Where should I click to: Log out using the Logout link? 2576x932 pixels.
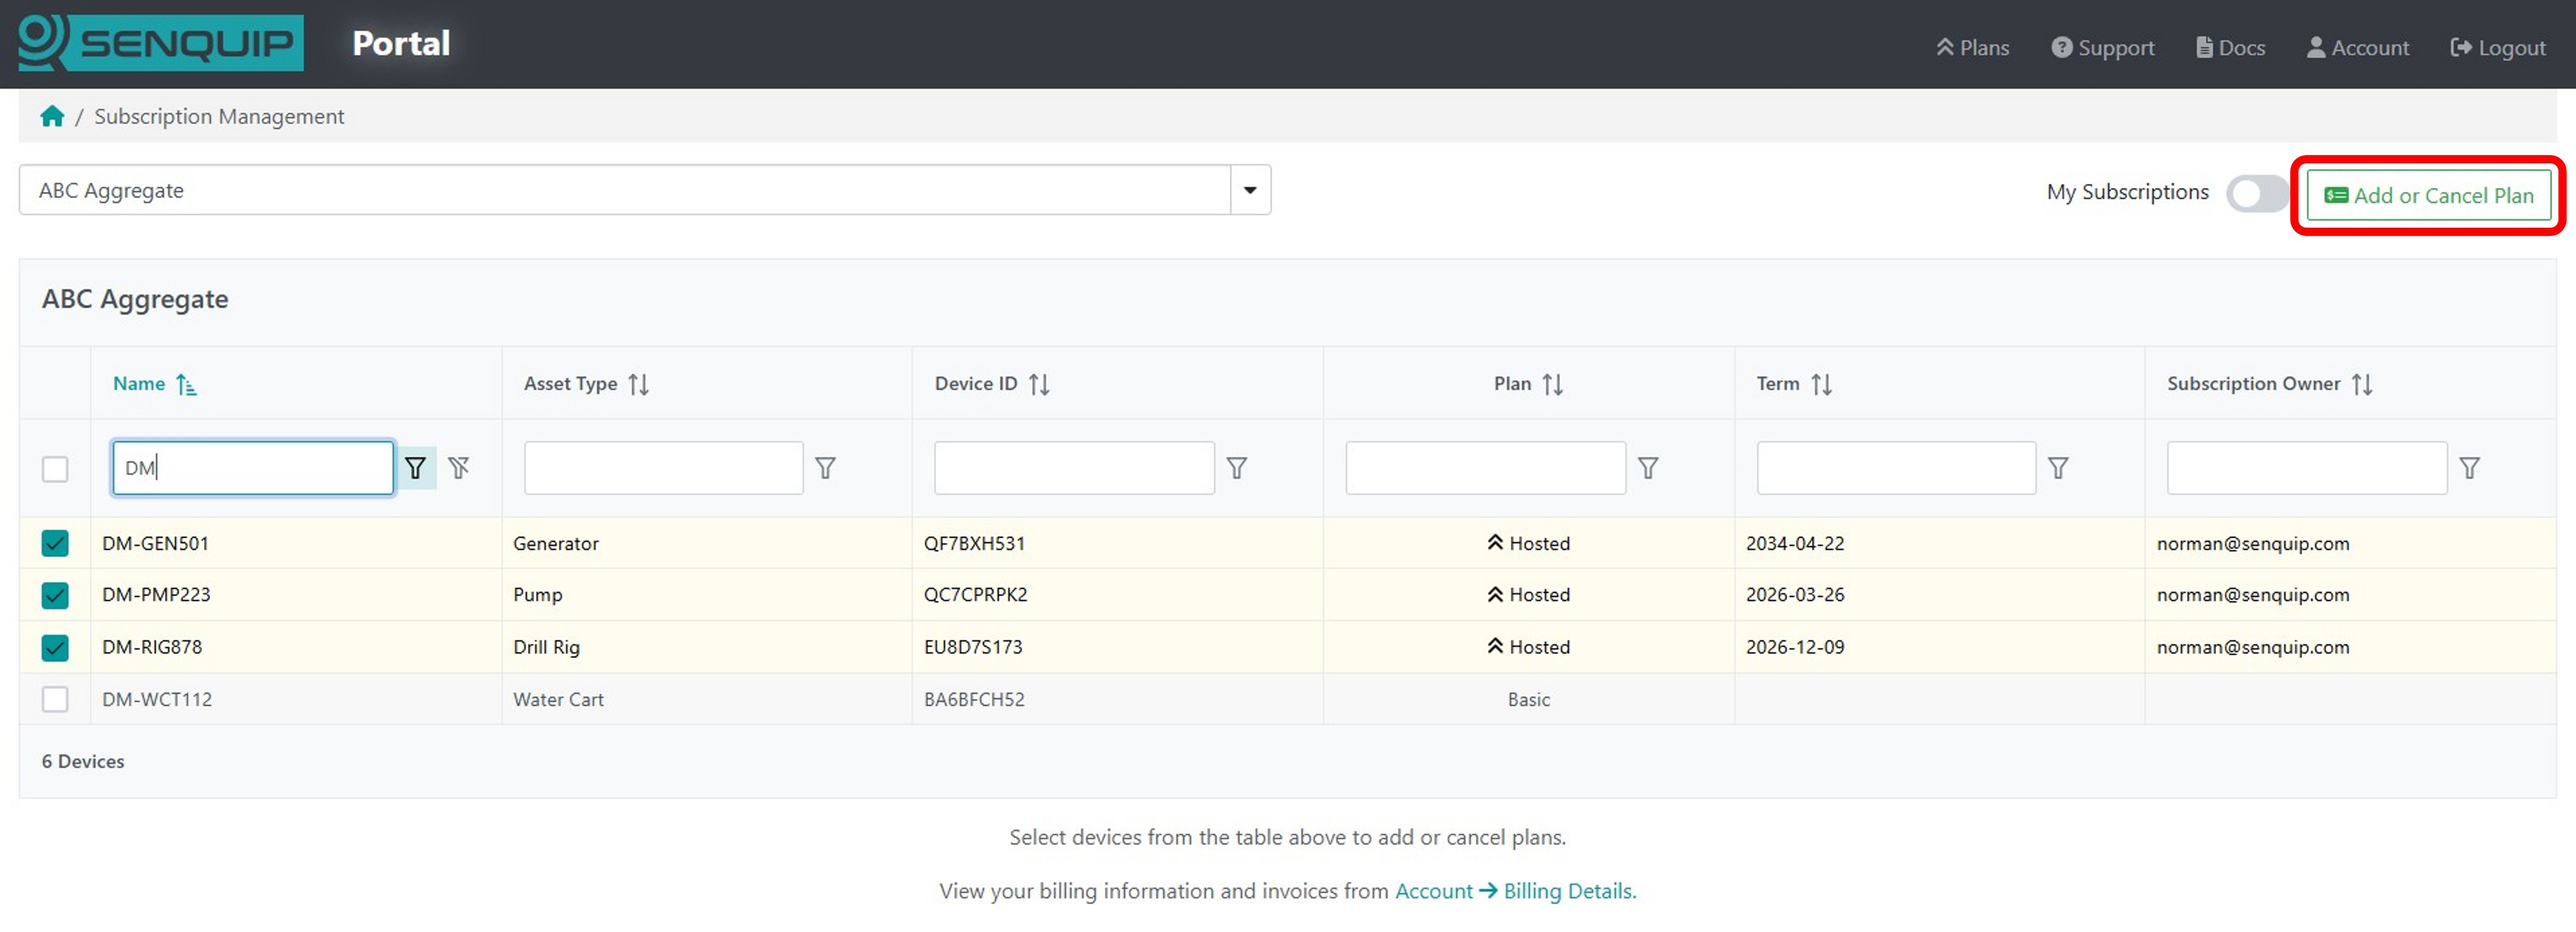click(x=2498, y=48)
